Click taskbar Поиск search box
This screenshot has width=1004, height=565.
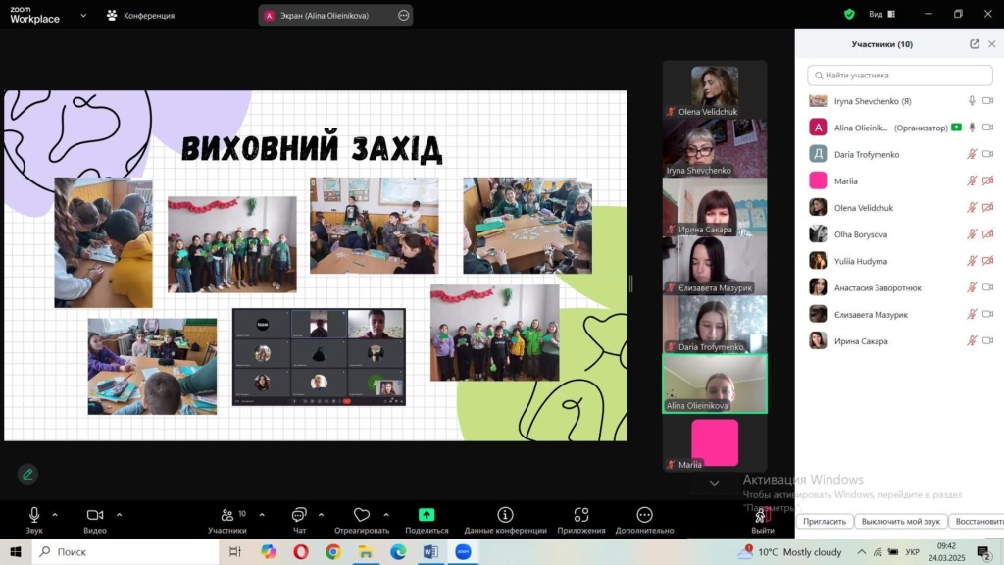[125, 551]
